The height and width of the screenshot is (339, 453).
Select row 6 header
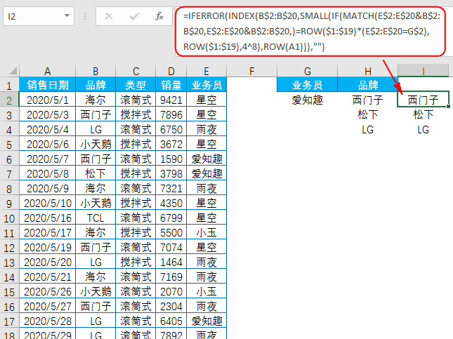pyautogui.click(x=9, y=159)
